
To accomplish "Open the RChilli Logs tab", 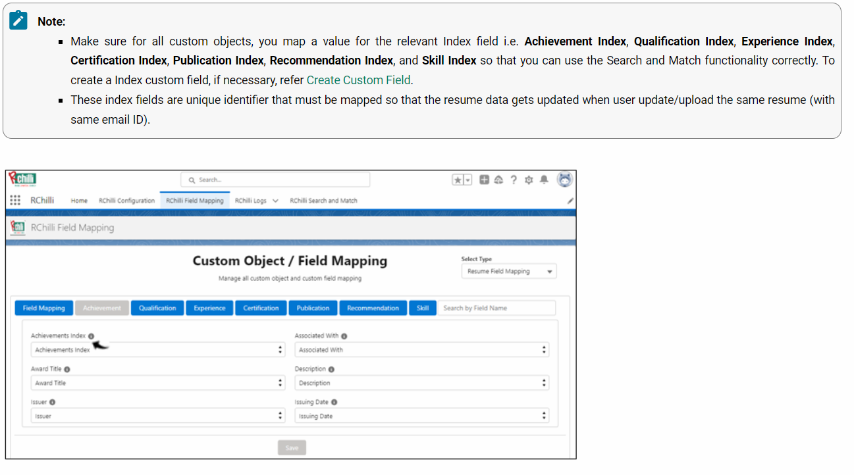I will click(251, 201).
